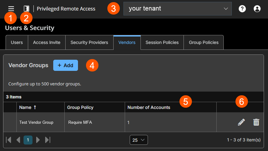Click the Require MFA policy cell

point(95,122)
